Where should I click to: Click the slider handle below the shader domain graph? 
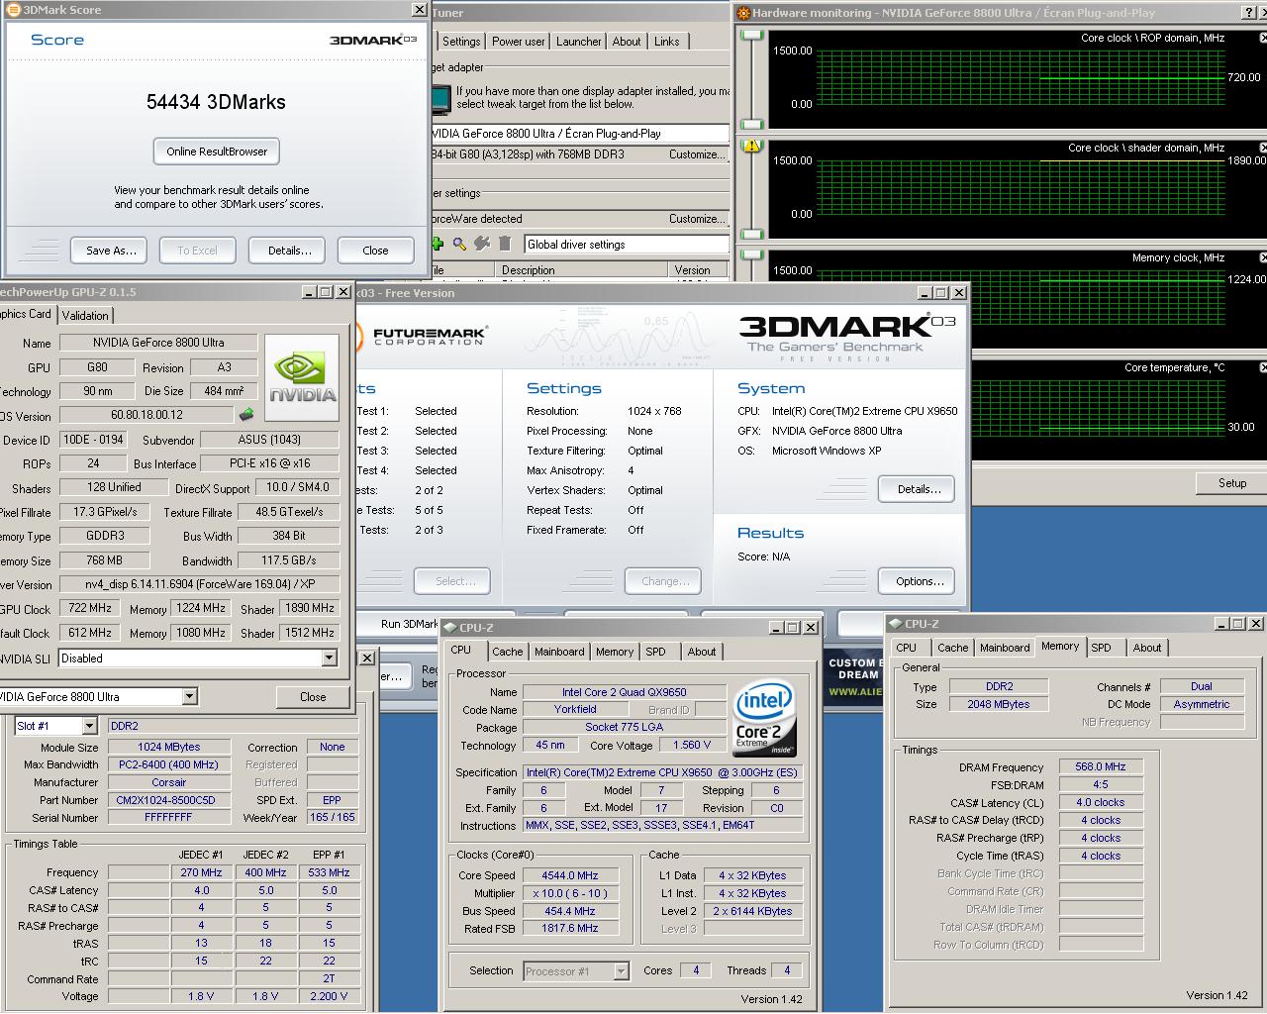(753, 235)
